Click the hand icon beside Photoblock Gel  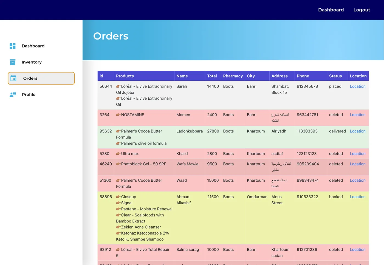(118, 164)
